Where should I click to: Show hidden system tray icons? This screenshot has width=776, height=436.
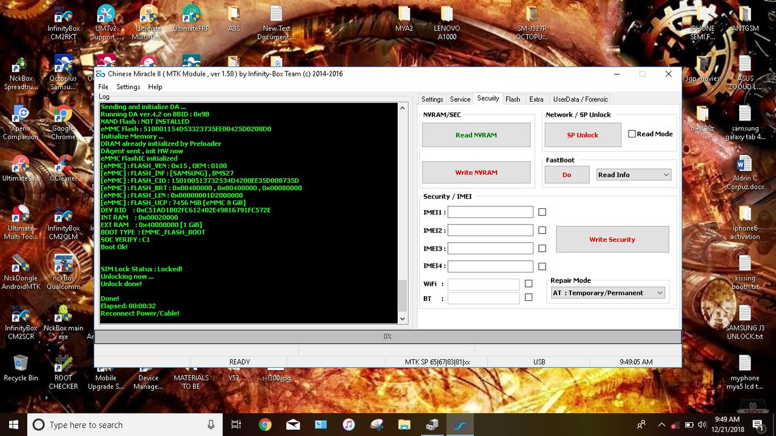click(661, 424)
